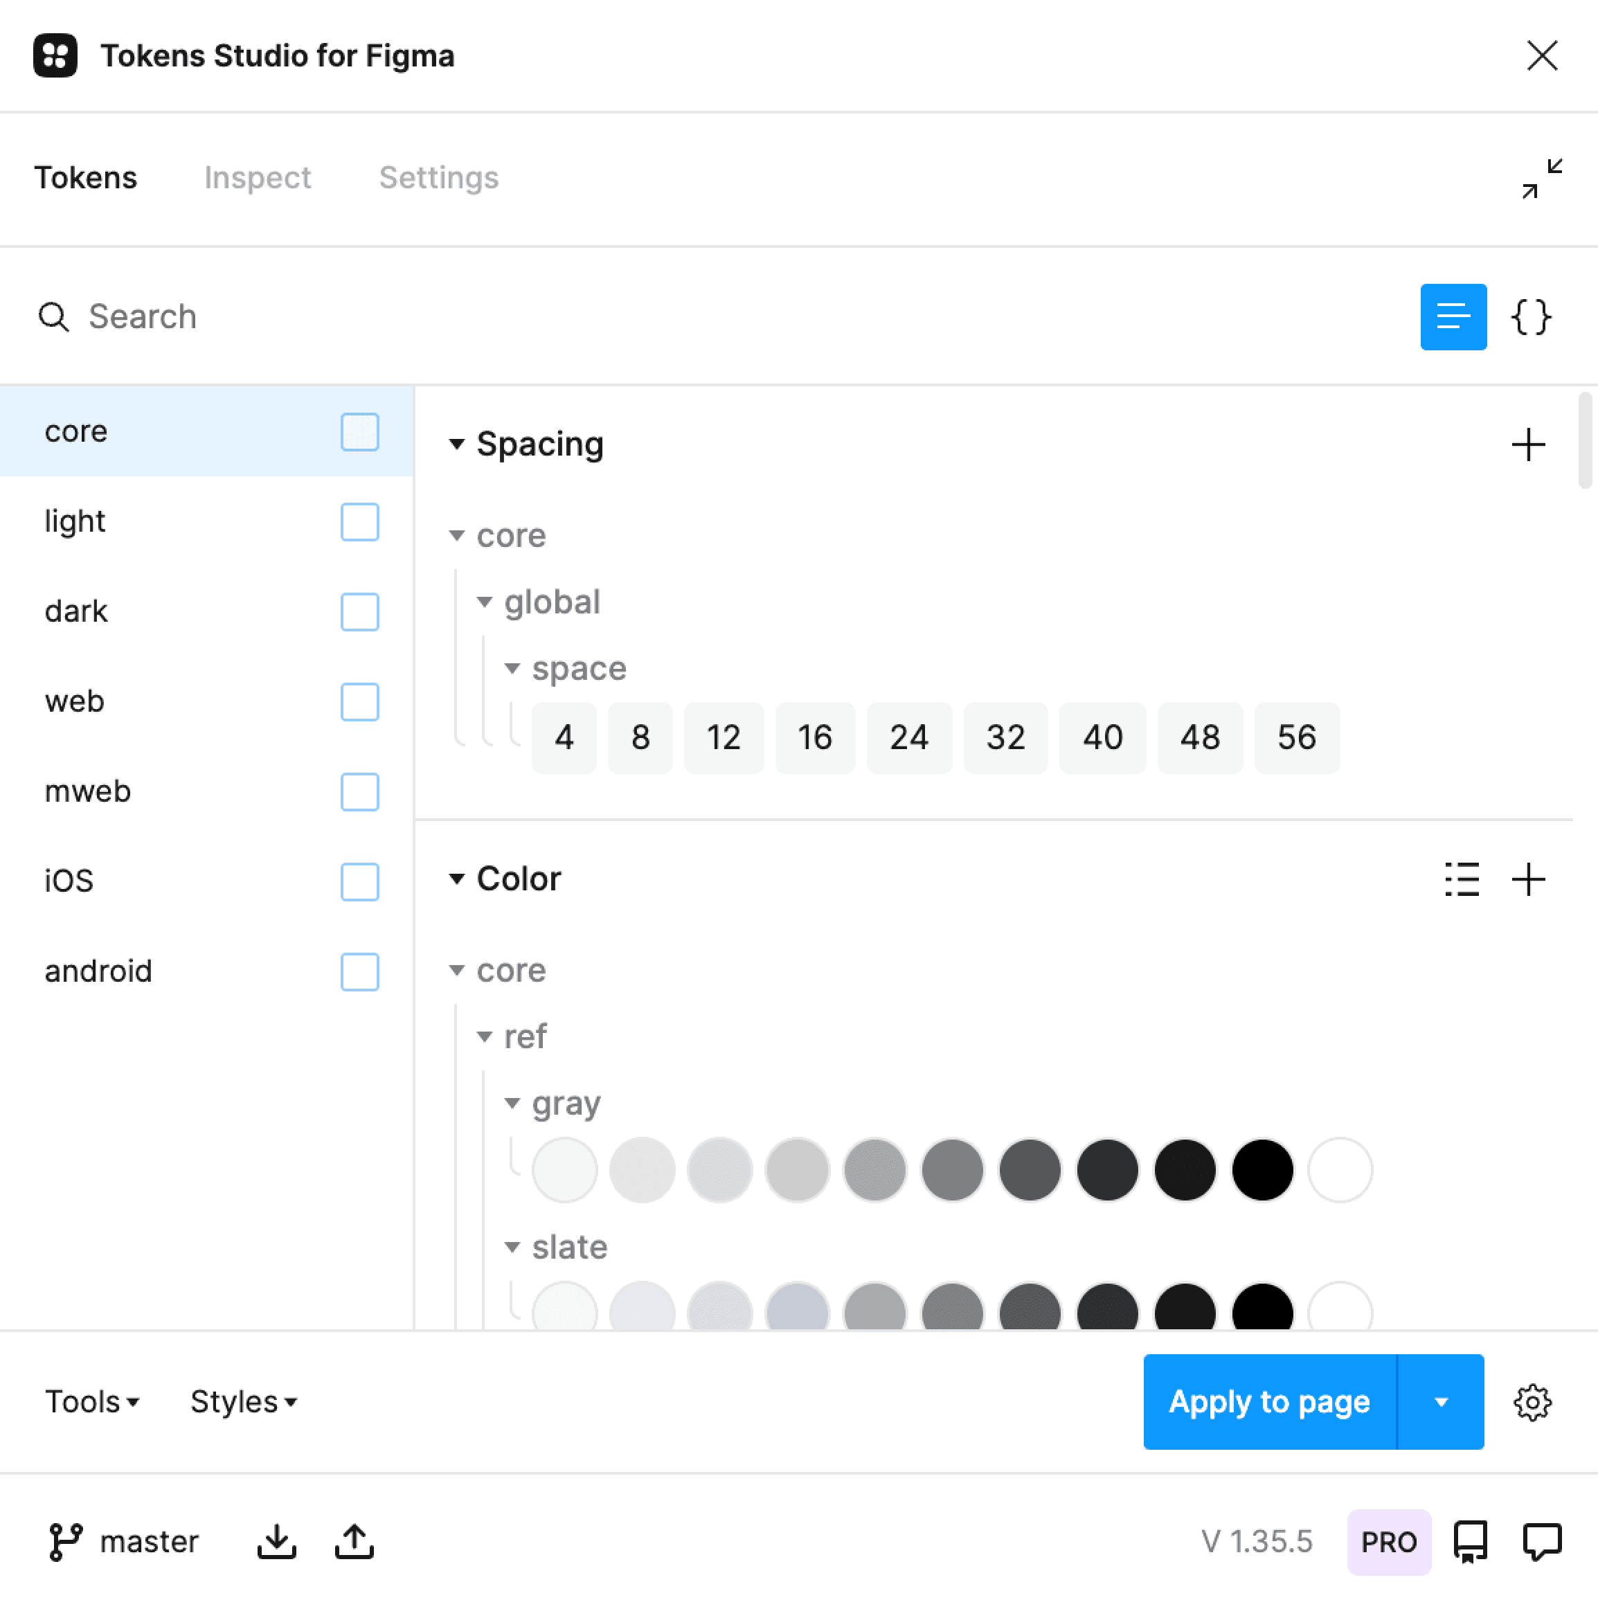This screenshot has height=1609, width=1598.
Task: Select spacing token 24
Action: pos(909,739)
